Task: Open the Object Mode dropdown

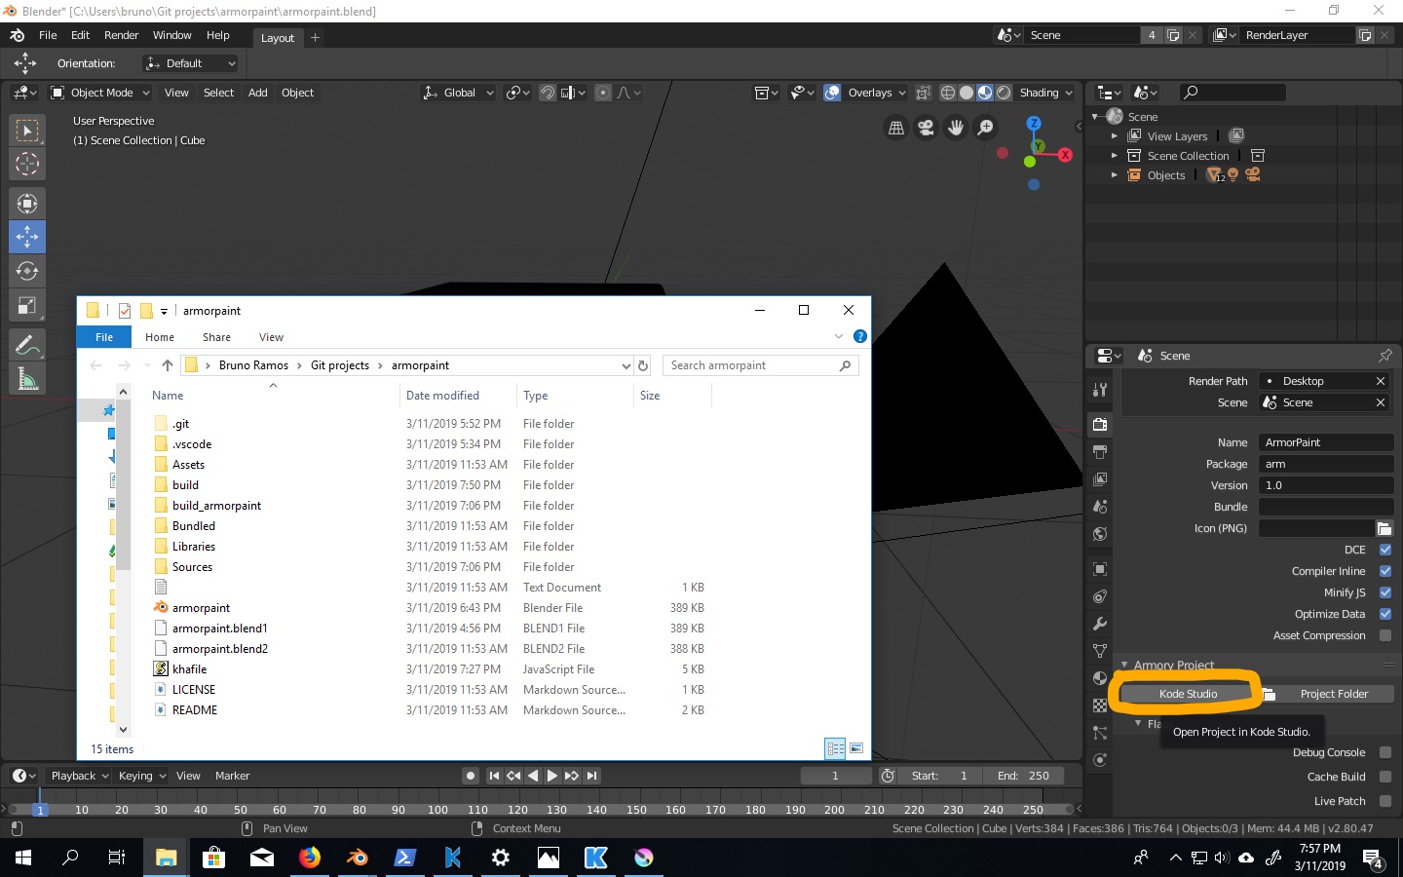Action: [100, 93]
